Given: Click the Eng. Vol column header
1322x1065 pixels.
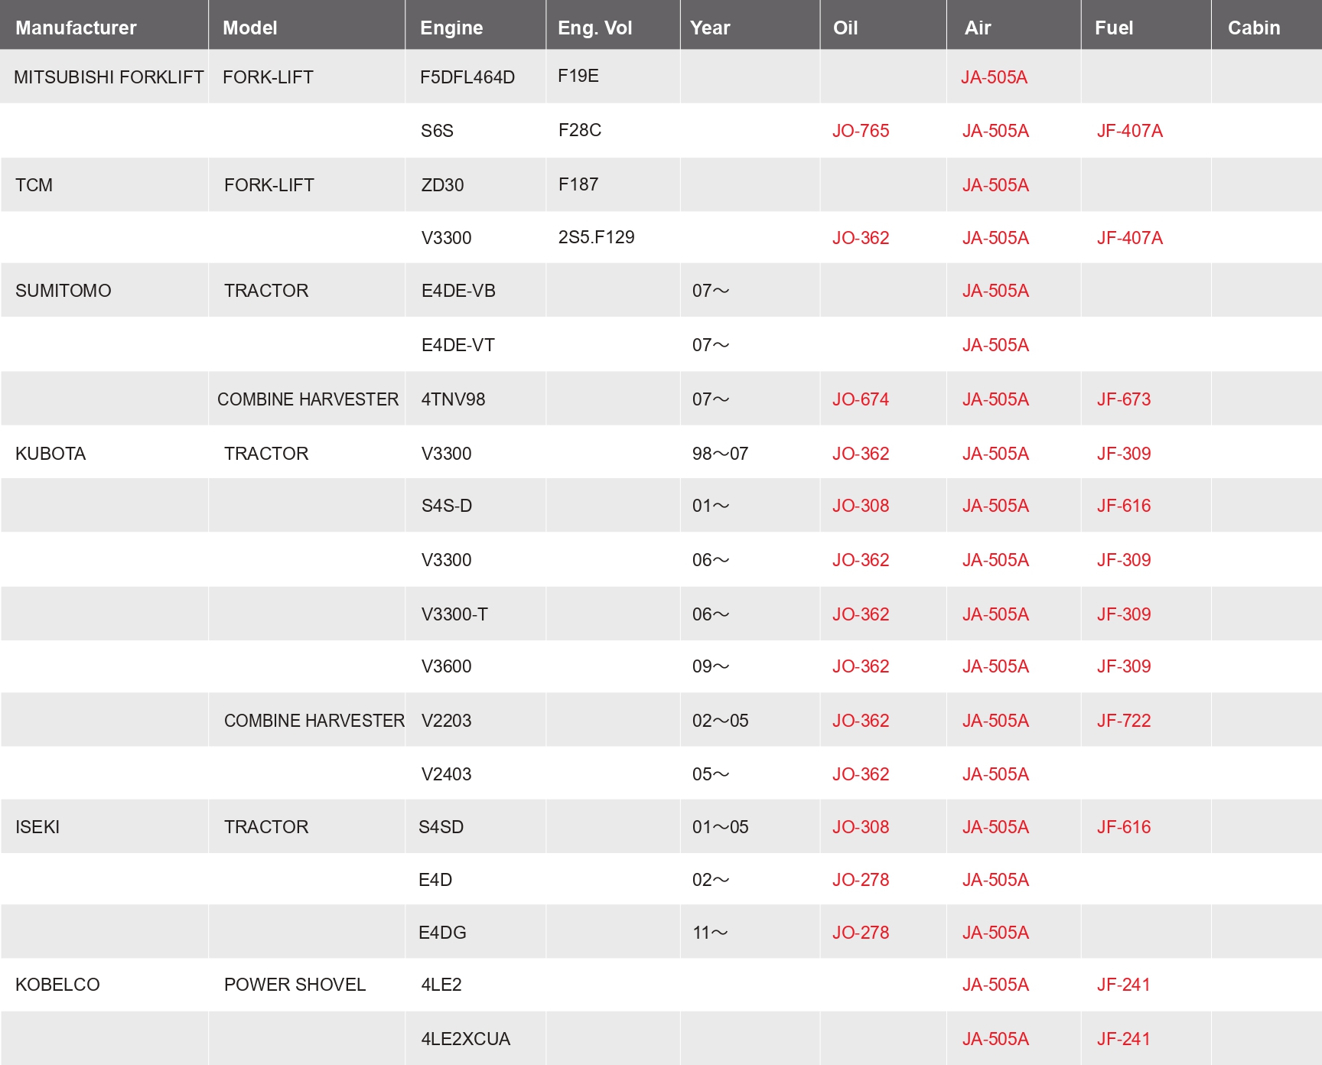Looking at the screenshot, I should [x=594, y=28].
